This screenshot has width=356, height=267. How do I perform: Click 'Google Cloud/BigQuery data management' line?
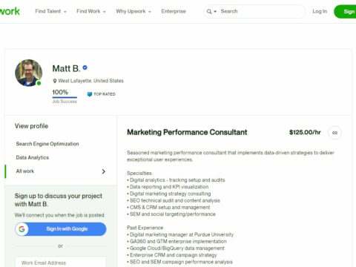click(x=176, y=248)
